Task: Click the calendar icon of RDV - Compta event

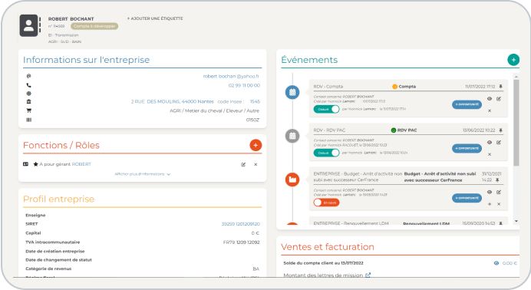Action: click(292, 92)
